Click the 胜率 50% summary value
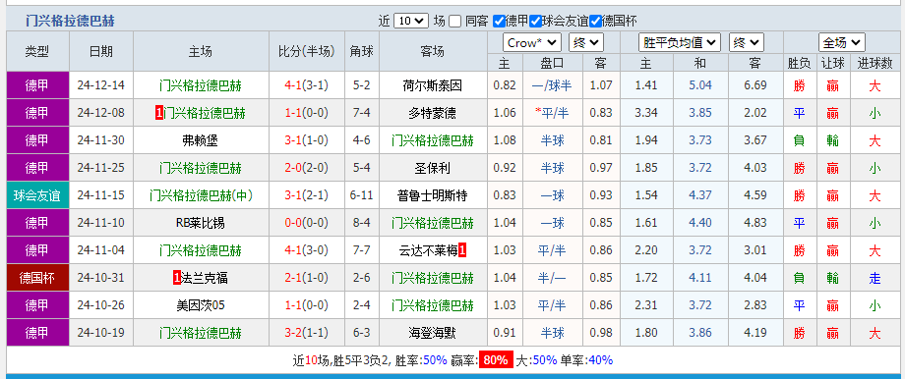 click(435, 360)
